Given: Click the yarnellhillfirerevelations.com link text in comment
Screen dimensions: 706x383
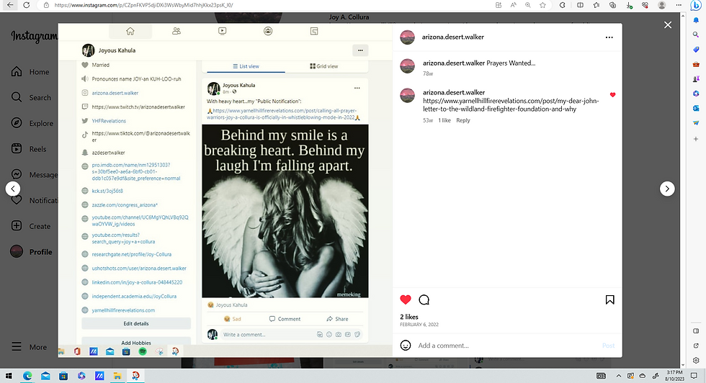Looking at the screenshot, I should 511,105.
